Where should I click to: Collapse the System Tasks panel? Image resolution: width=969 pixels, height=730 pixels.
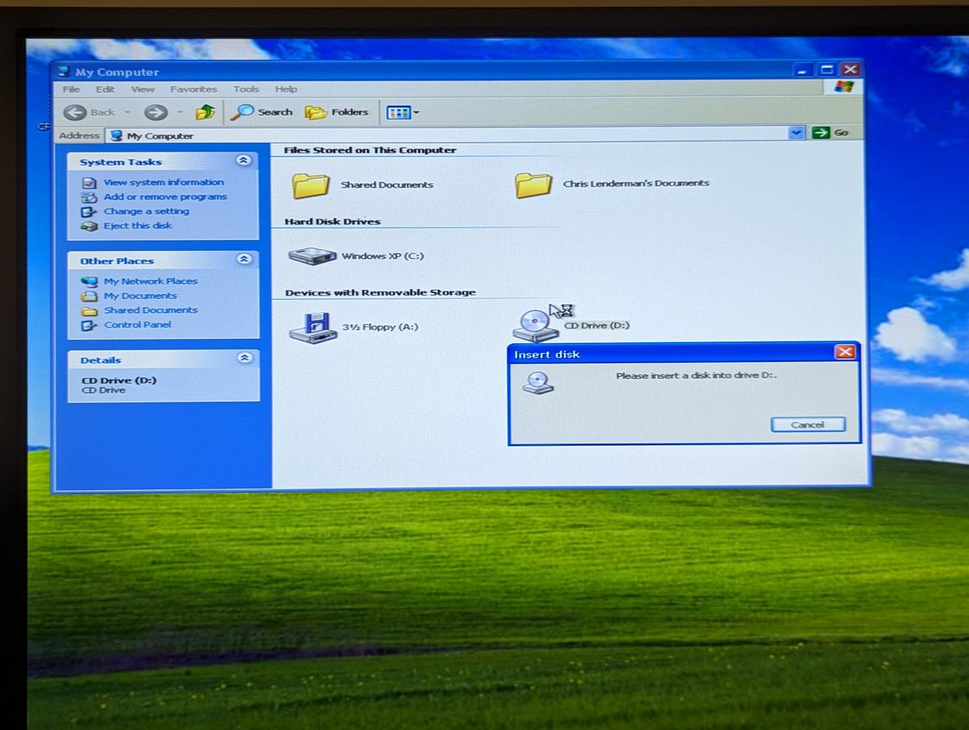(243, 161)
